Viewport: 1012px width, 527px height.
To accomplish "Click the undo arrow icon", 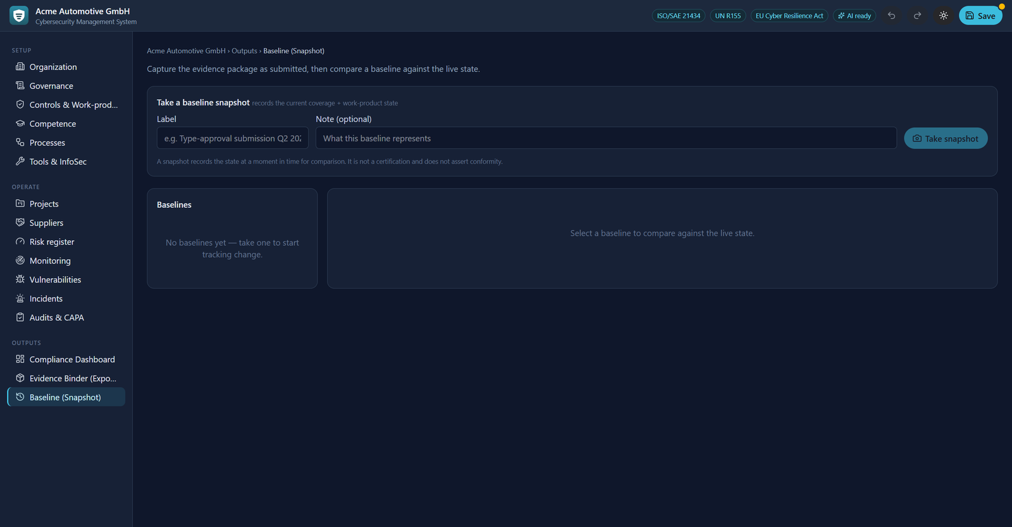I will click(891, 16).
